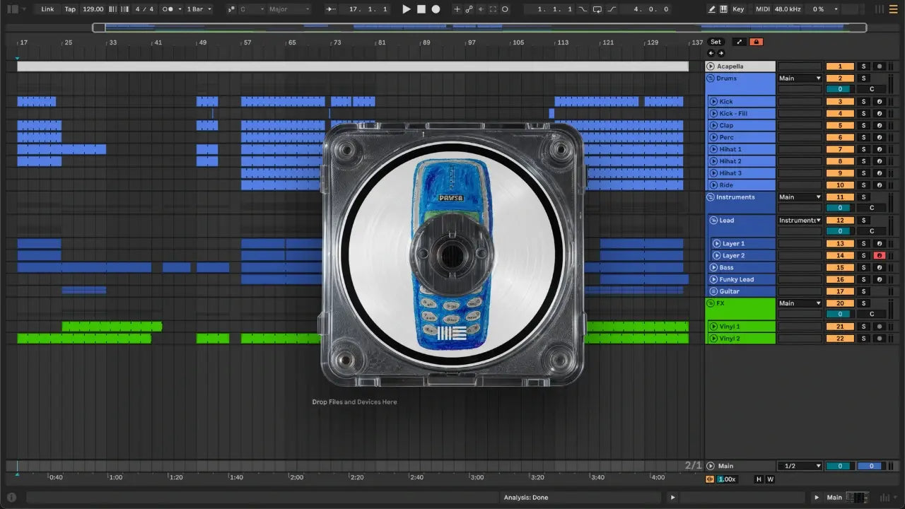Toggle the Follow playback arrow icon

tap(330, 9)
